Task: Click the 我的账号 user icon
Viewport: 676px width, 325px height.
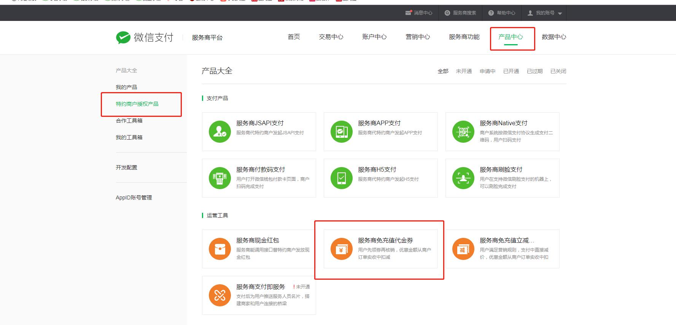Action: coord(530,13)
